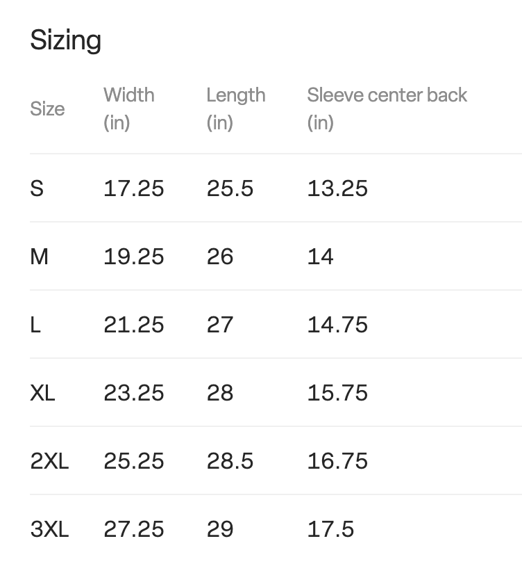Click the Sizing heading
Image resolution: width=522 pixels, height=573 pixels.
(x=66, y=40)
